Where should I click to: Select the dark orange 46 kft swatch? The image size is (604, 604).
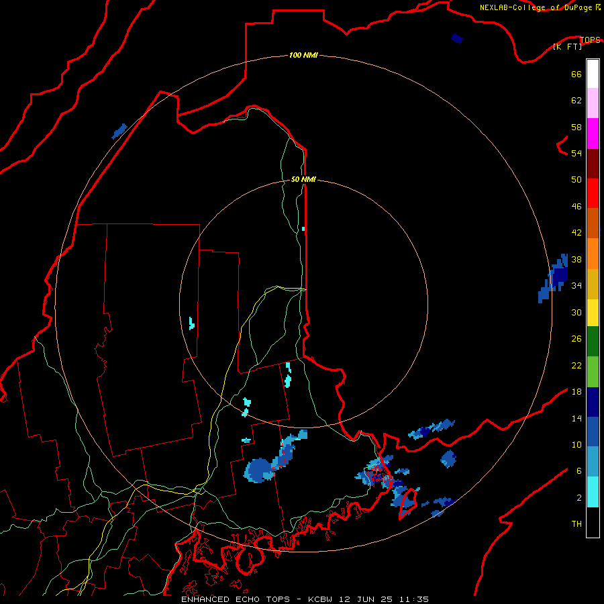[593, 223]
